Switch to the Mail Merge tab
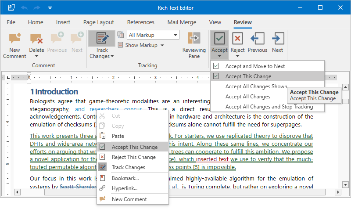Viewport: 351px width, 209px height. pos(182,22)
